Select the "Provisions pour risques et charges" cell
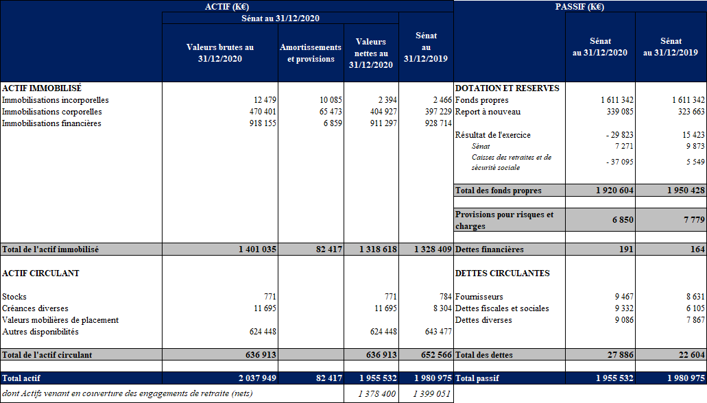Image resolution: width=707 pixels, height=403 pixels. [509, 220]
